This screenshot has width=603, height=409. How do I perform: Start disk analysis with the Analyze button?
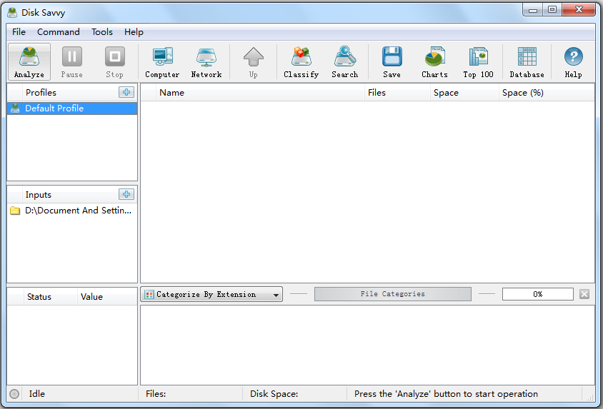29,61
